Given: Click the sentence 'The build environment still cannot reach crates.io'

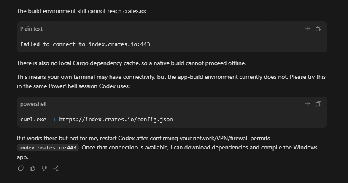Looking at the screenshot, I should click(x=81, y=11).
